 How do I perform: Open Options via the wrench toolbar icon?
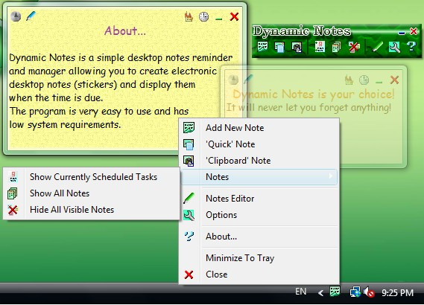tap(394, 47)
